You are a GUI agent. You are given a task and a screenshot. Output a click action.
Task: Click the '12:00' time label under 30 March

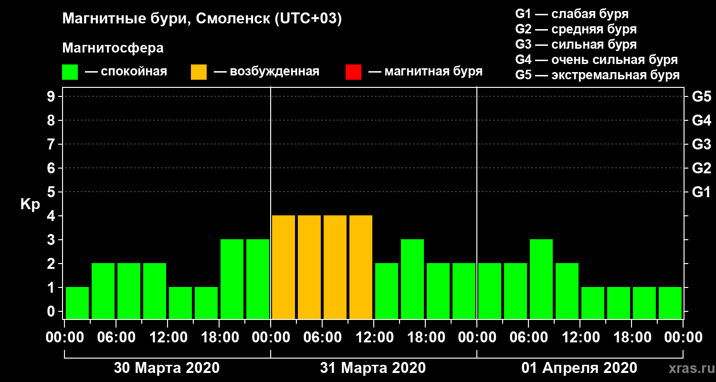click(168, 338)
